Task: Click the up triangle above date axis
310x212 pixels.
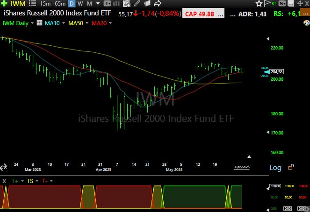Action: coord(249,156)
